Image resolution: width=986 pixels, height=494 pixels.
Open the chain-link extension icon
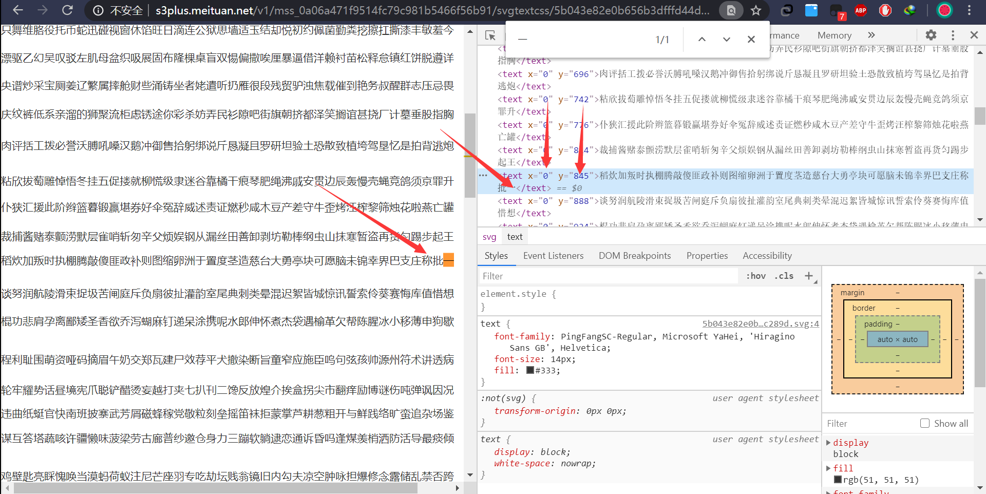(787, 10)
